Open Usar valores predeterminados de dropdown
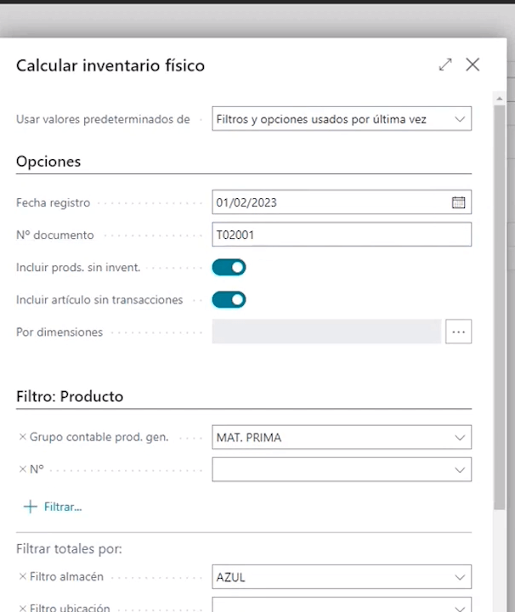The height and width of the screenshot is (612, 515). (460, 119)
